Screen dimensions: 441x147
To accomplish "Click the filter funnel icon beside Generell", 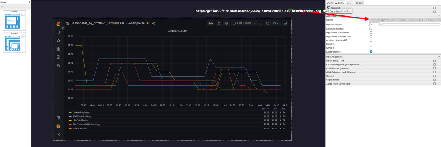I will point(328,7).
